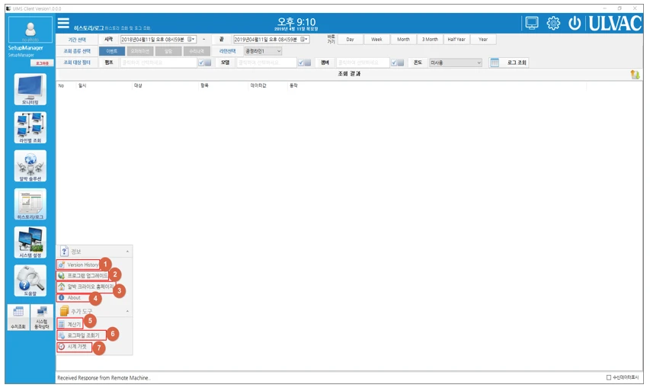Viewport: 650px width, 388px height.
Task: Click 일시 column header
Action: (x=82, y=85)
